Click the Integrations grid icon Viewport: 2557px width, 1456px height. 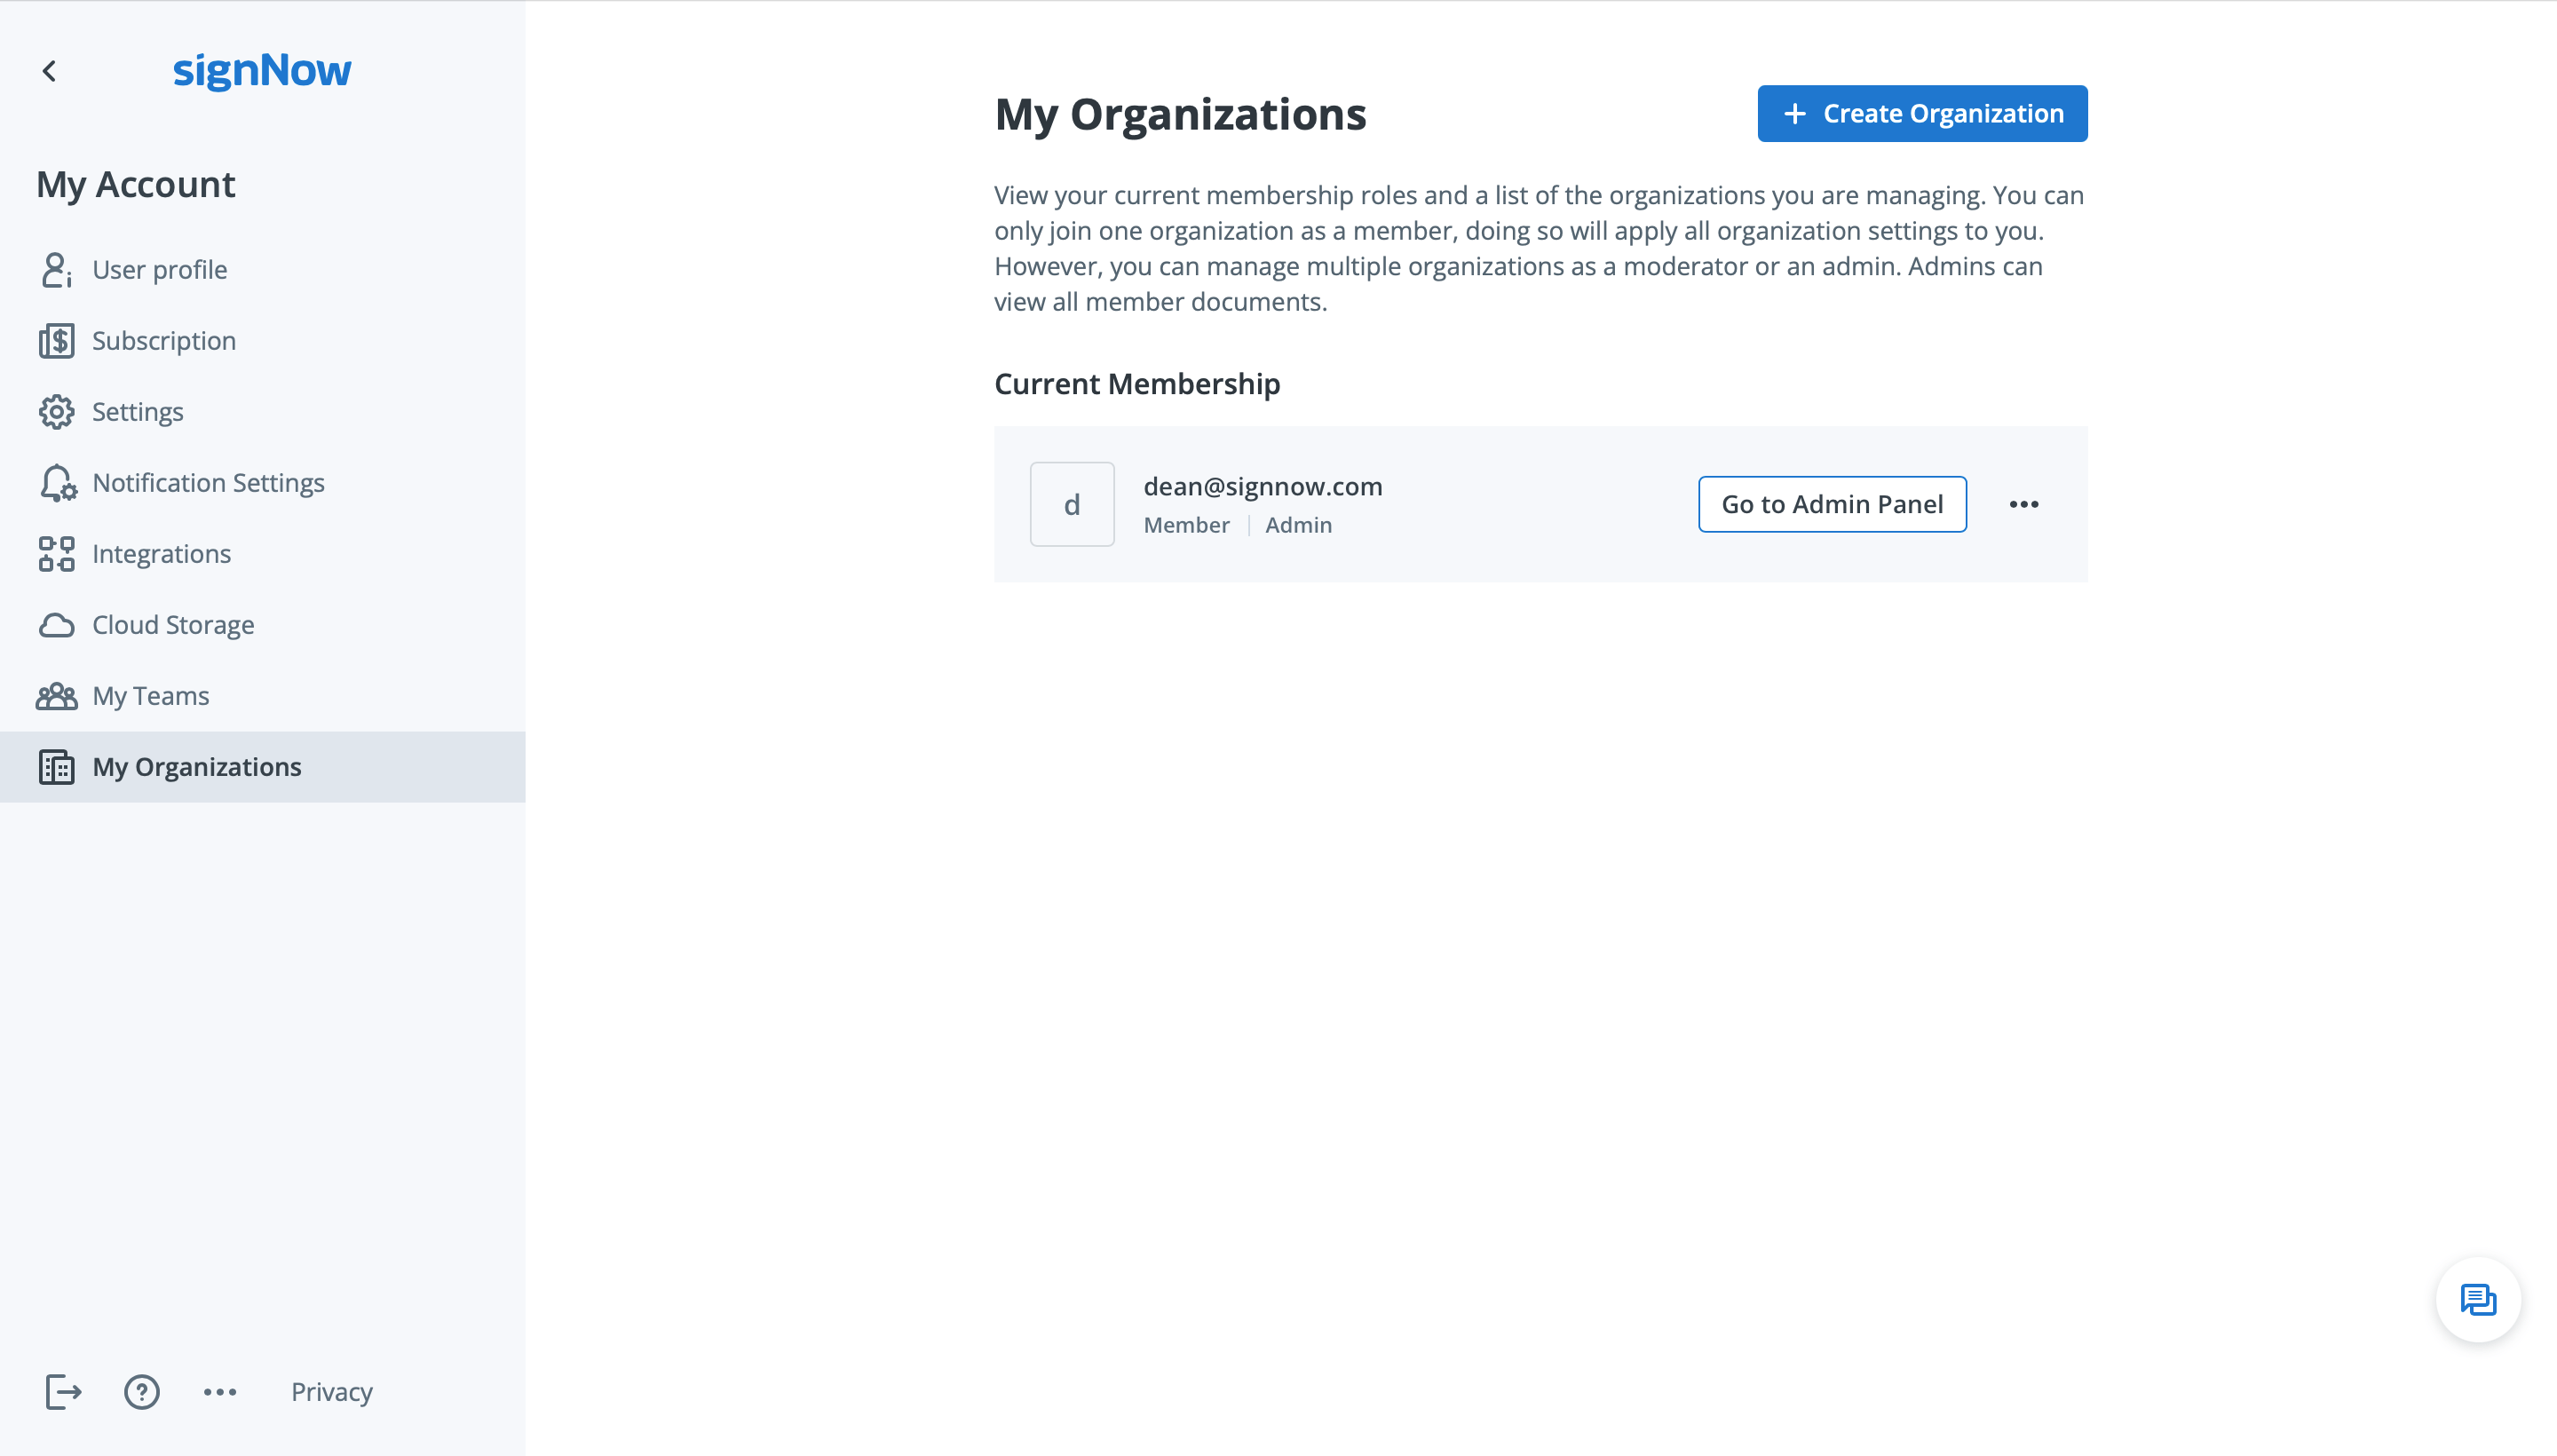[x=56, y=554]
